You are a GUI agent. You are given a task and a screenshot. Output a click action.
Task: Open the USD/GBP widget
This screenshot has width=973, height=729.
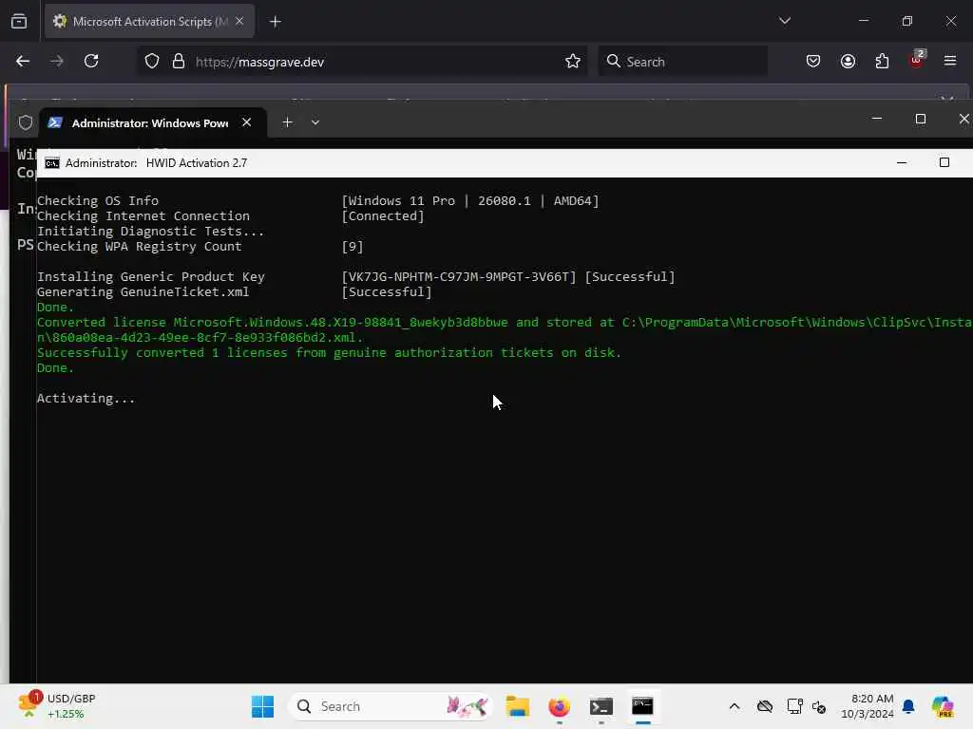(x=57, y=706)
